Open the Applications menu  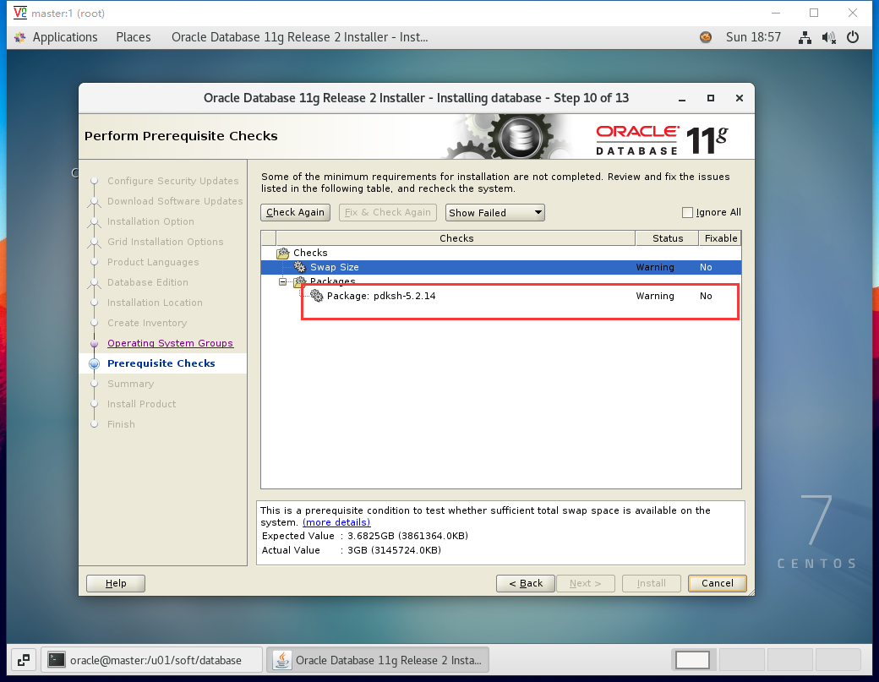coord(64,37)
